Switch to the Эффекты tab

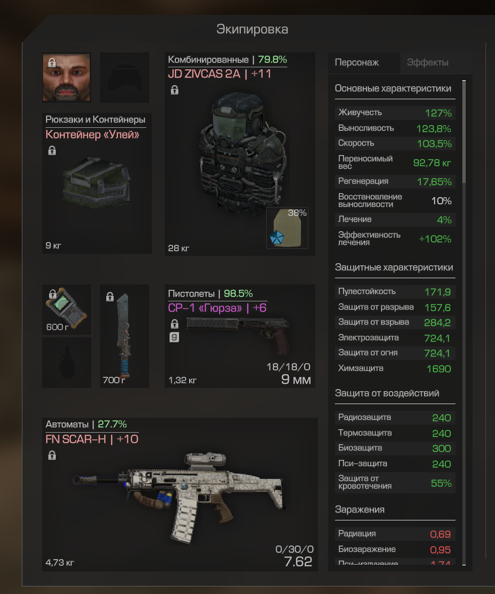[x=428, y=63]
